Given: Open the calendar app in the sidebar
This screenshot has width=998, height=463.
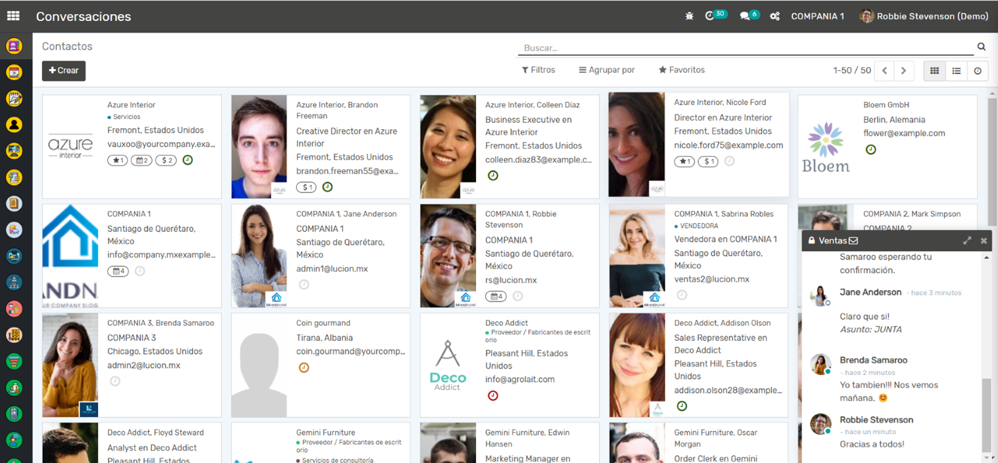Looking at the screenshot, I should (14, 72).
